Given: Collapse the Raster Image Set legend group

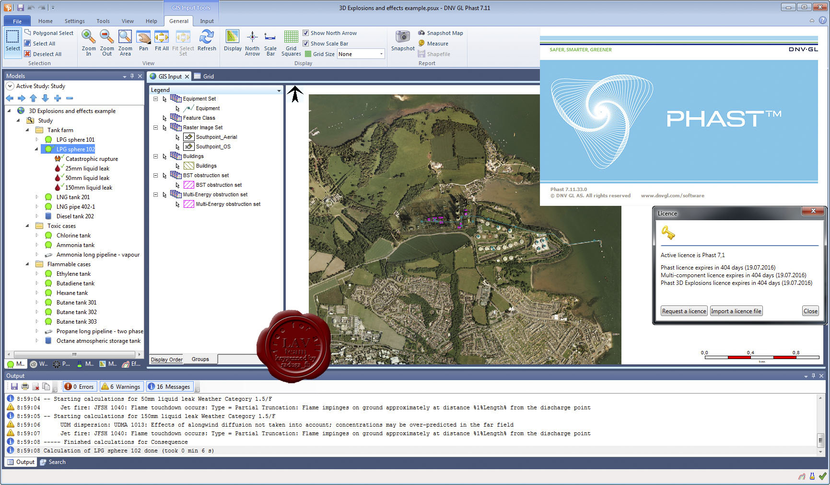Looking at the screenshot, I should coord(155,127).
